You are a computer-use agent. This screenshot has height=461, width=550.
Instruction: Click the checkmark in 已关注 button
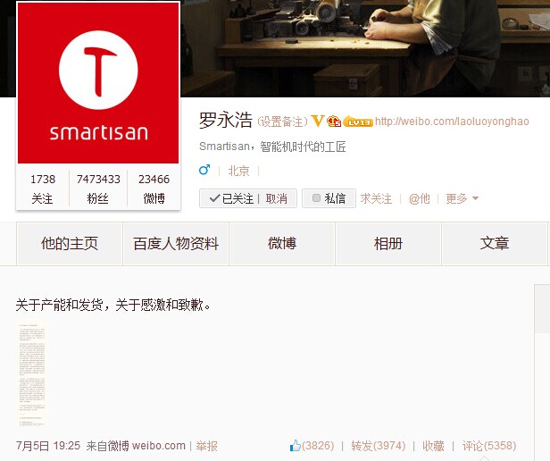tap(214, 198)
